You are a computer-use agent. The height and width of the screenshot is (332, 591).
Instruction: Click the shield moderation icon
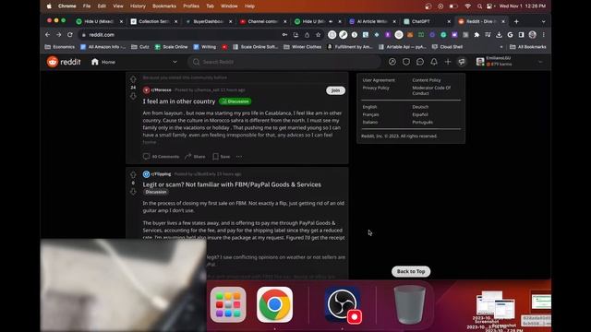point(406,62)
